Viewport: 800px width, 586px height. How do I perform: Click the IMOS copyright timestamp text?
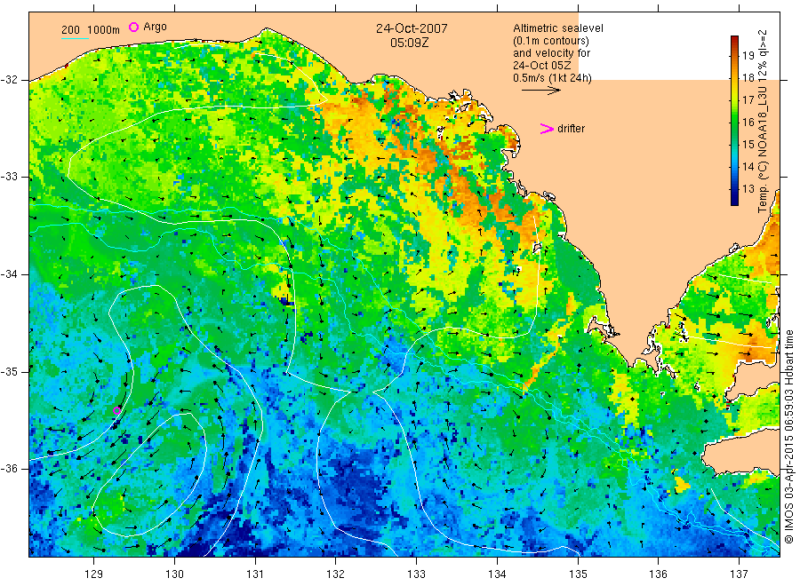788,436
